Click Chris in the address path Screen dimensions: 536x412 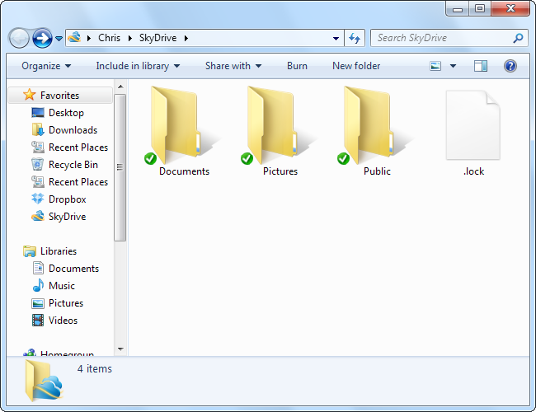pos(109,38)
